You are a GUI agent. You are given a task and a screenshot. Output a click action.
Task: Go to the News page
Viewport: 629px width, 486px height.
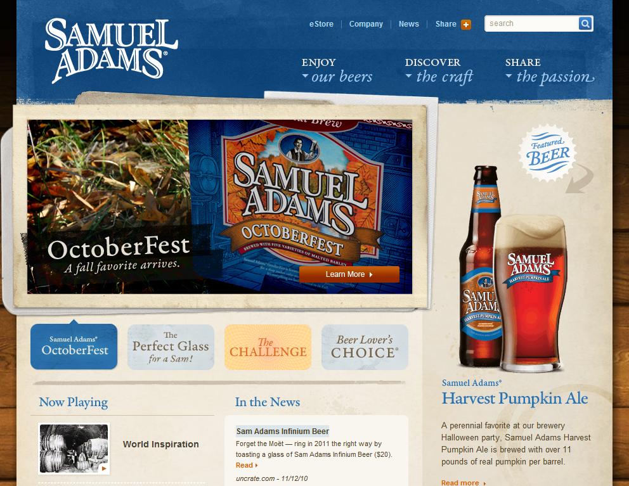click(x=409, y=24)
